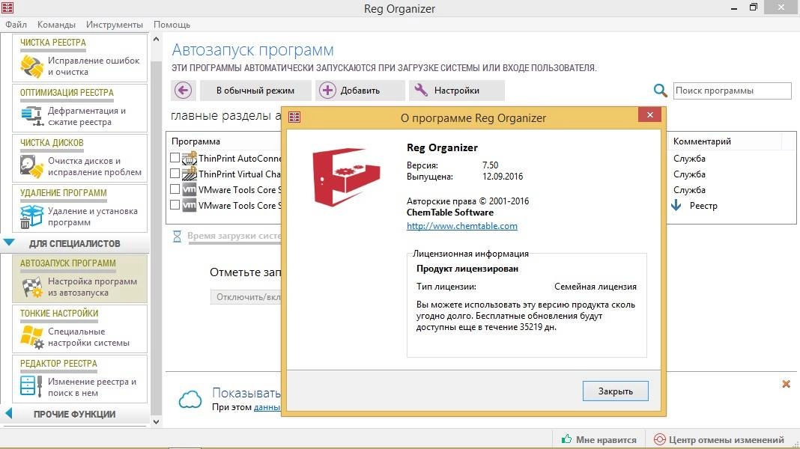Close the О программе dialog via red X
The image size is (800, 449).
[x=649, y=114]
